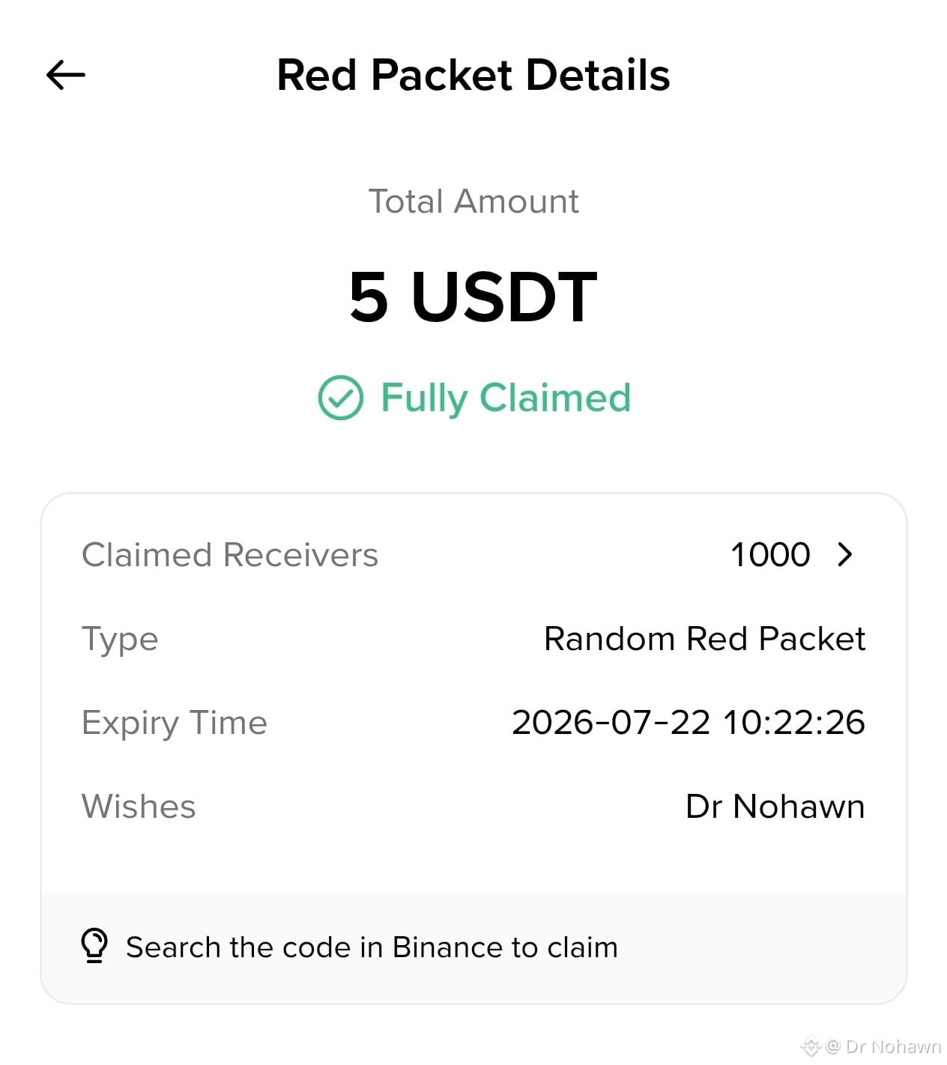This screenshot has height=1065, width=947.
Task: Tap the Wishes row label
Action: [x=139, y=807]
